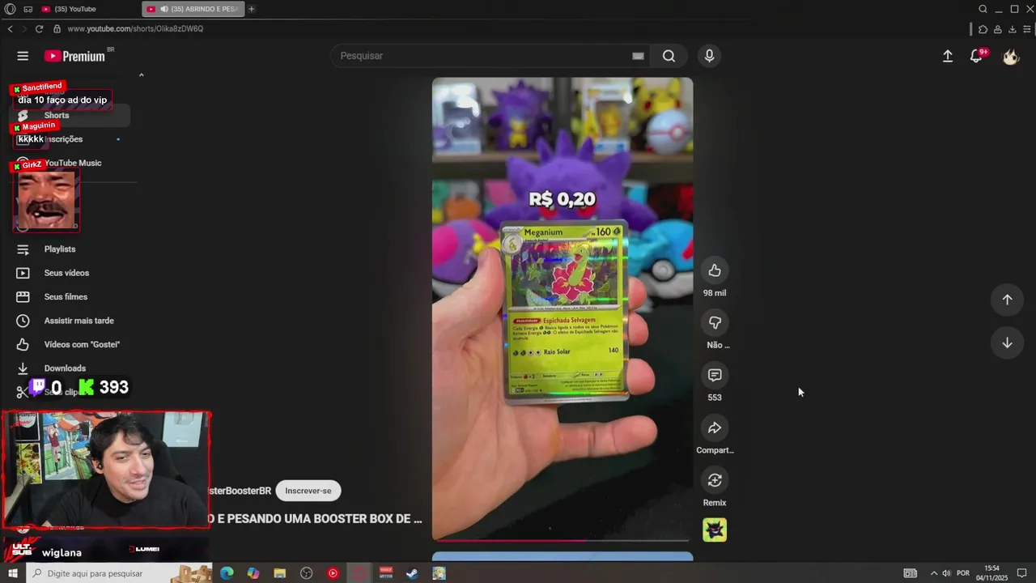Collapse the sidebar section with the chevron
Viewport: 1036px width, 583px height.
click(141, 74)
